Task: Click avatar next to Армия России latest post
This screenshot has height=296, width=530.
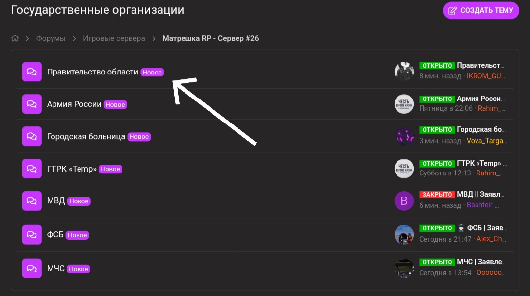Action: (404, 104)
